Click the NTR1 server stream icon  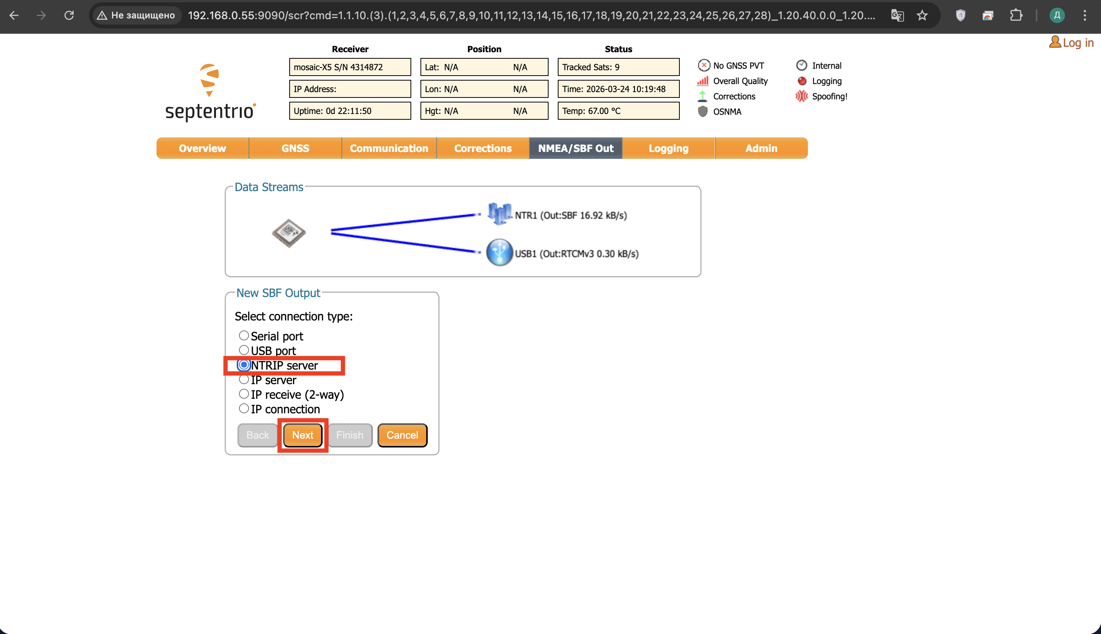coord(499,214)
